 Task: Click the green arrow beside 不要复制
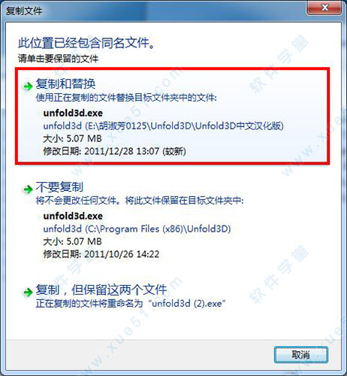pyautogui.click(x=28, y=190)
